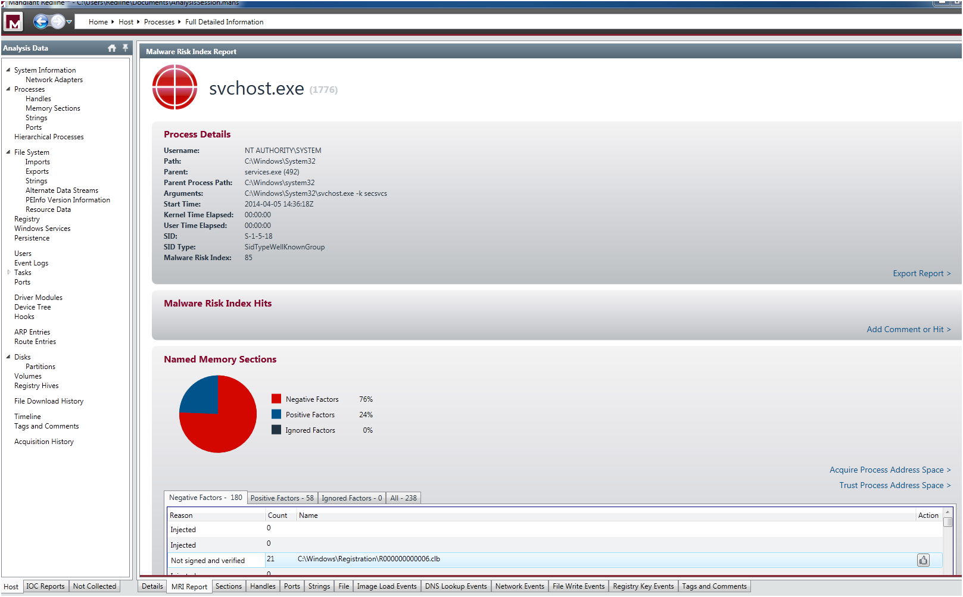Select Hierarchical Processes in the tree
Viewport: 963px width, 597px height.
click(x=49, y=137)
